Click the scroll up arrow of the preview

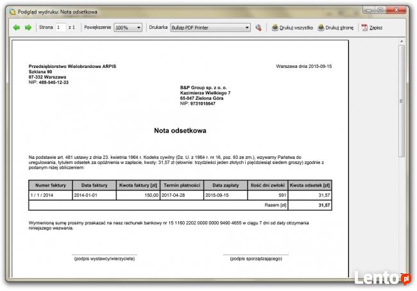tap(402, 44)
